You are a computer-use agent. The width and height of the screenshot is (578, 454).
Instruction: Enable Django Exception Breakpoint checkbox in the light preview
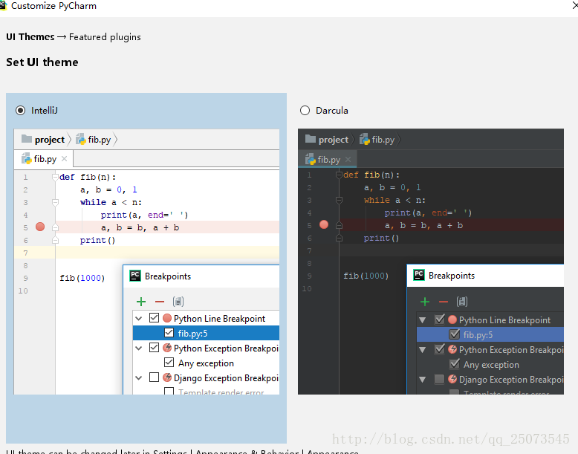tap(154, 377)
